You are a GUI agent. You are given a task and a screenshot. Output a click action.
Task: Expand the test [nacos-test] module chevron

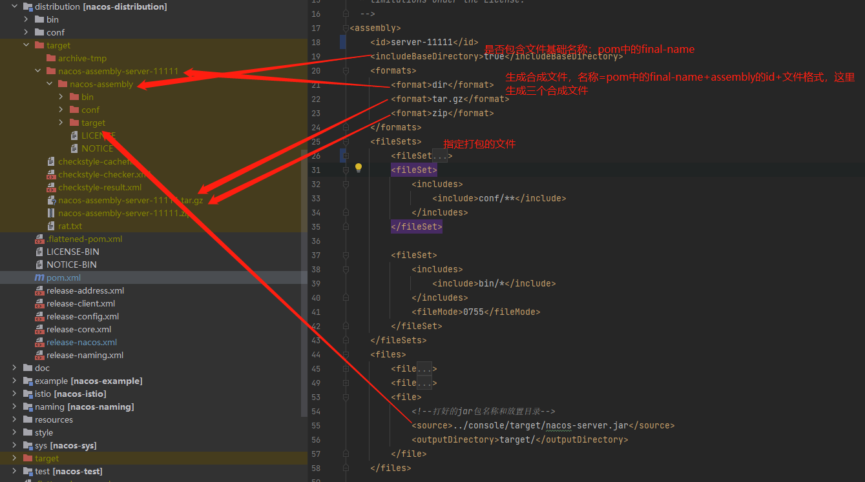(x=14, y=471)
